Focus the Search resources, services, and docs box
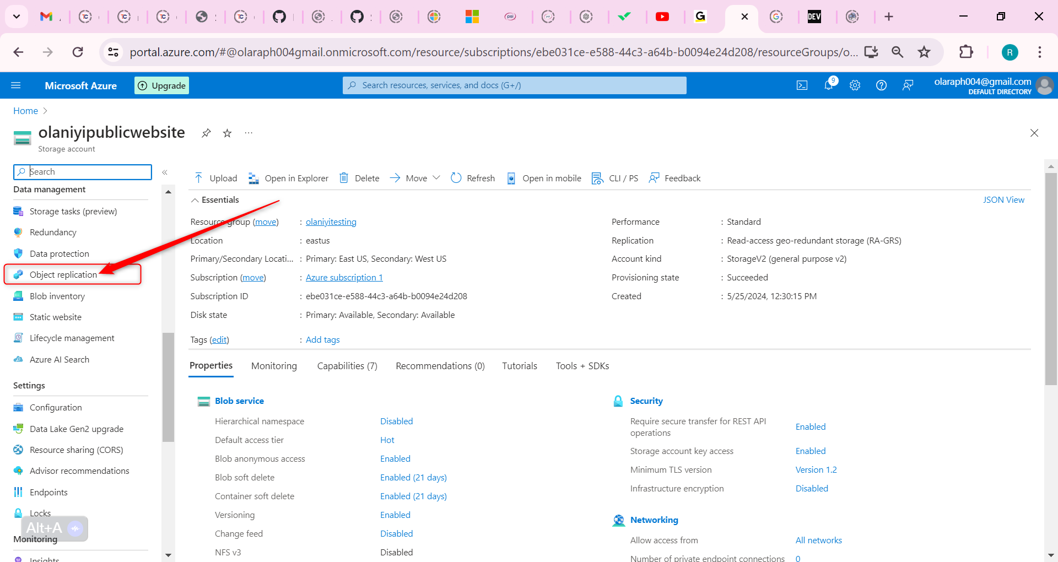 pyautogui.click(x=515, y=85)
